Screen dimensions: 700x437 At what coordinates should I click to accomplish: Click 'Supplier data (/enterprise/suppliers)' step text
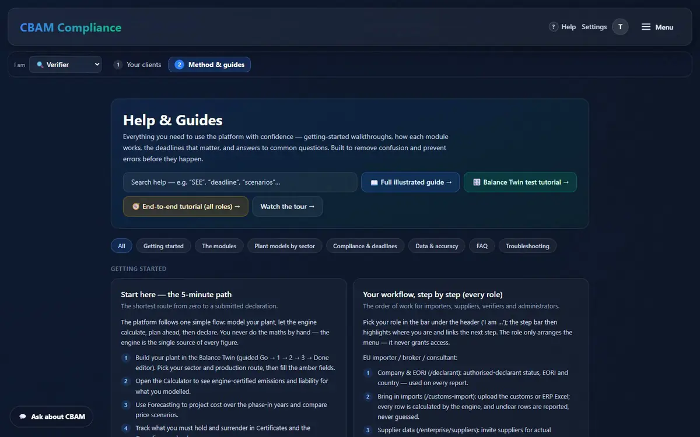(464, 430)
